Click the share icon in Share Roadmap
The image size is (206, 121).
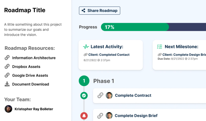click(x=83, y=11)
